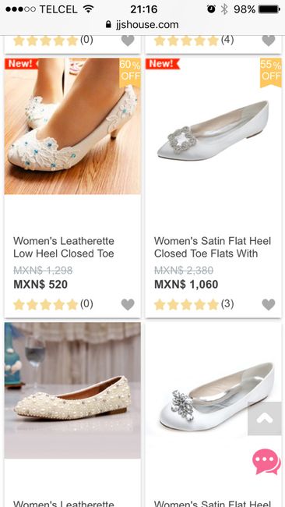The image size is (285, 507).
Task: Tap the heart beside the top (0) rating
Action: point(128,41)
